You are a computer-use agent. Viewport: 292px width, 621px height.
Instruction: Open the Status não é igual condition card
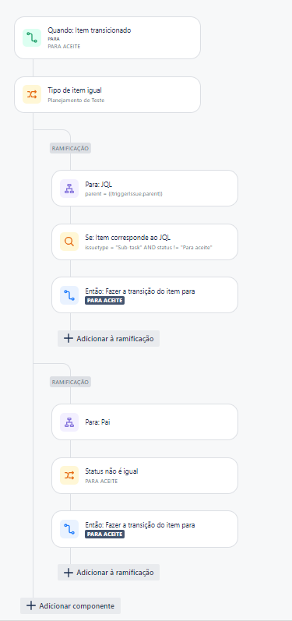(x=145, y=475)
